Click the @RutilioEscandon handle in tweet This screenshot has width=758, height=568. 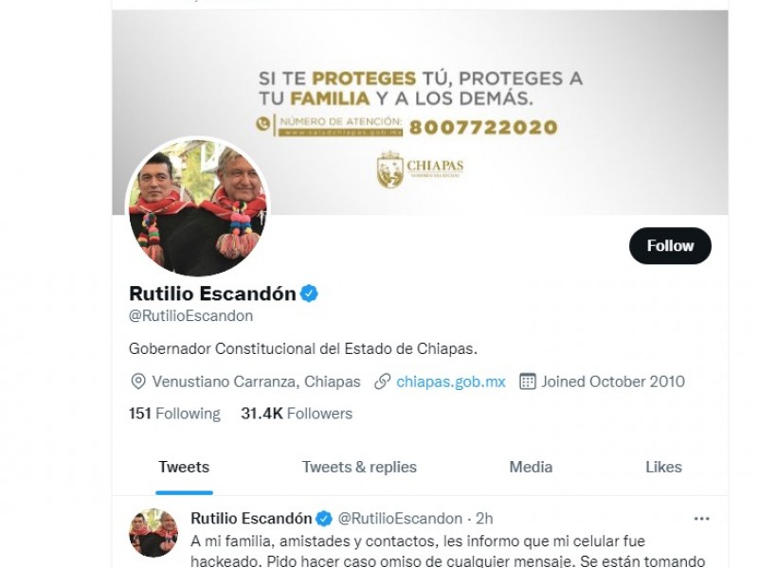(400, 518)
